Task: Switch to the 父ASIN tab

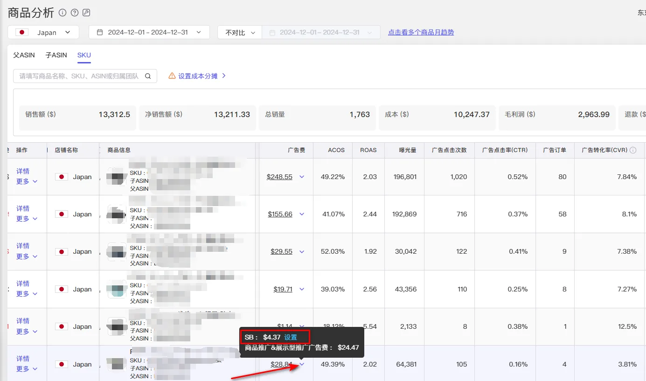Action: tap(24, 55)
